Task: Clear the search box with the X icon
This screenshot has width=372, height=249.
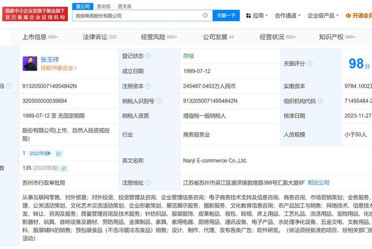Action: pyautogui.click(x=205, y=15)
